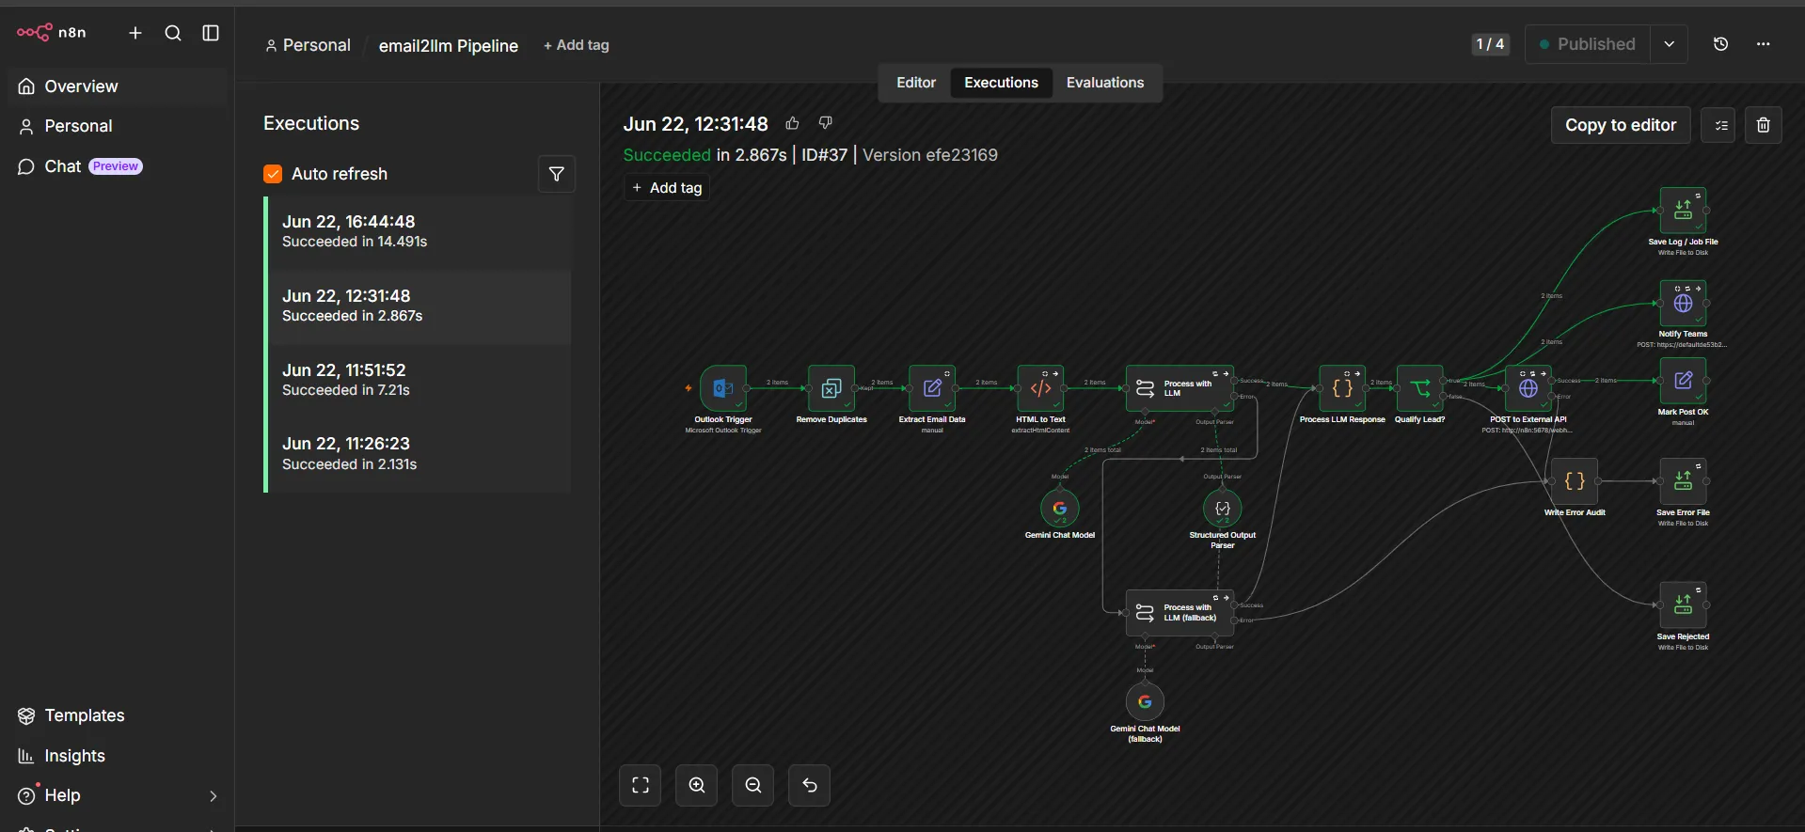Open Templates in sidebar

(118, 715)
